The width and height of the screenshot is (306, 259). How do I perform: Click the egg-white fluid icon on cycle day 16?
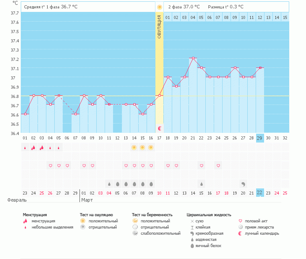pos(151,184)
